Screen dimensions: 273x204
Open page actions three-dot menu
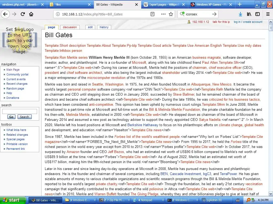163,14
